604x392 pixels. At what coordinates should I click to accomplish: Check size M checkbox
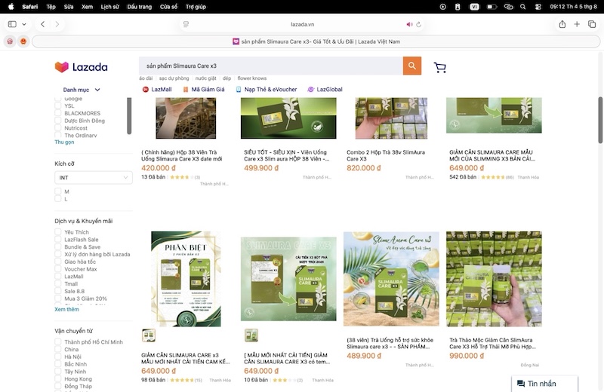[x=58, y=191]
